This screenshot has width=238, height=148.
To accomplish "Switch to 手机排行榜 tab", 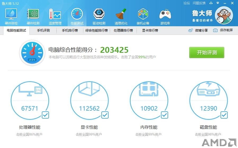I will (x=70, y=31).
